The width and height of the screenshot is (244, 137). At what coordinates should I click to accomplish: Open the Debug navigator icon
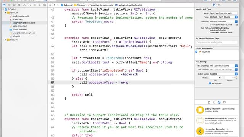pos(35,5)
